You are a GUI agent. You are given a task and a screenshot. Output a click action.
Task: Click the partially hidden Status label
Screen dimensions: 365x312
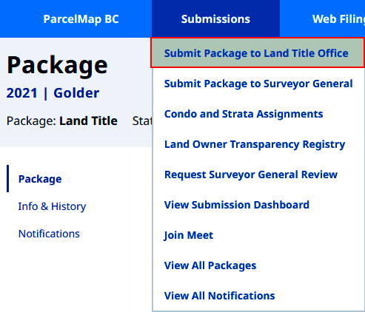click(142, 121)
